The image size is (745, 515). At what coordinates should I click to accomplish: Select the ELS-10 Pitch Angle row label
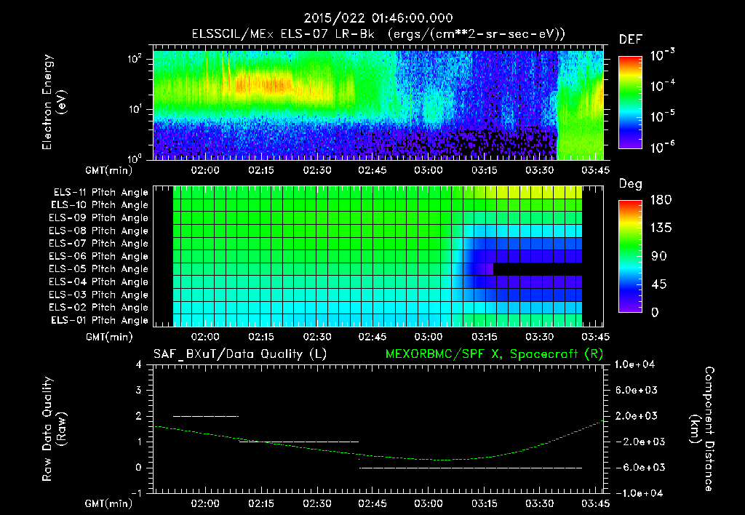click(100, 205)
